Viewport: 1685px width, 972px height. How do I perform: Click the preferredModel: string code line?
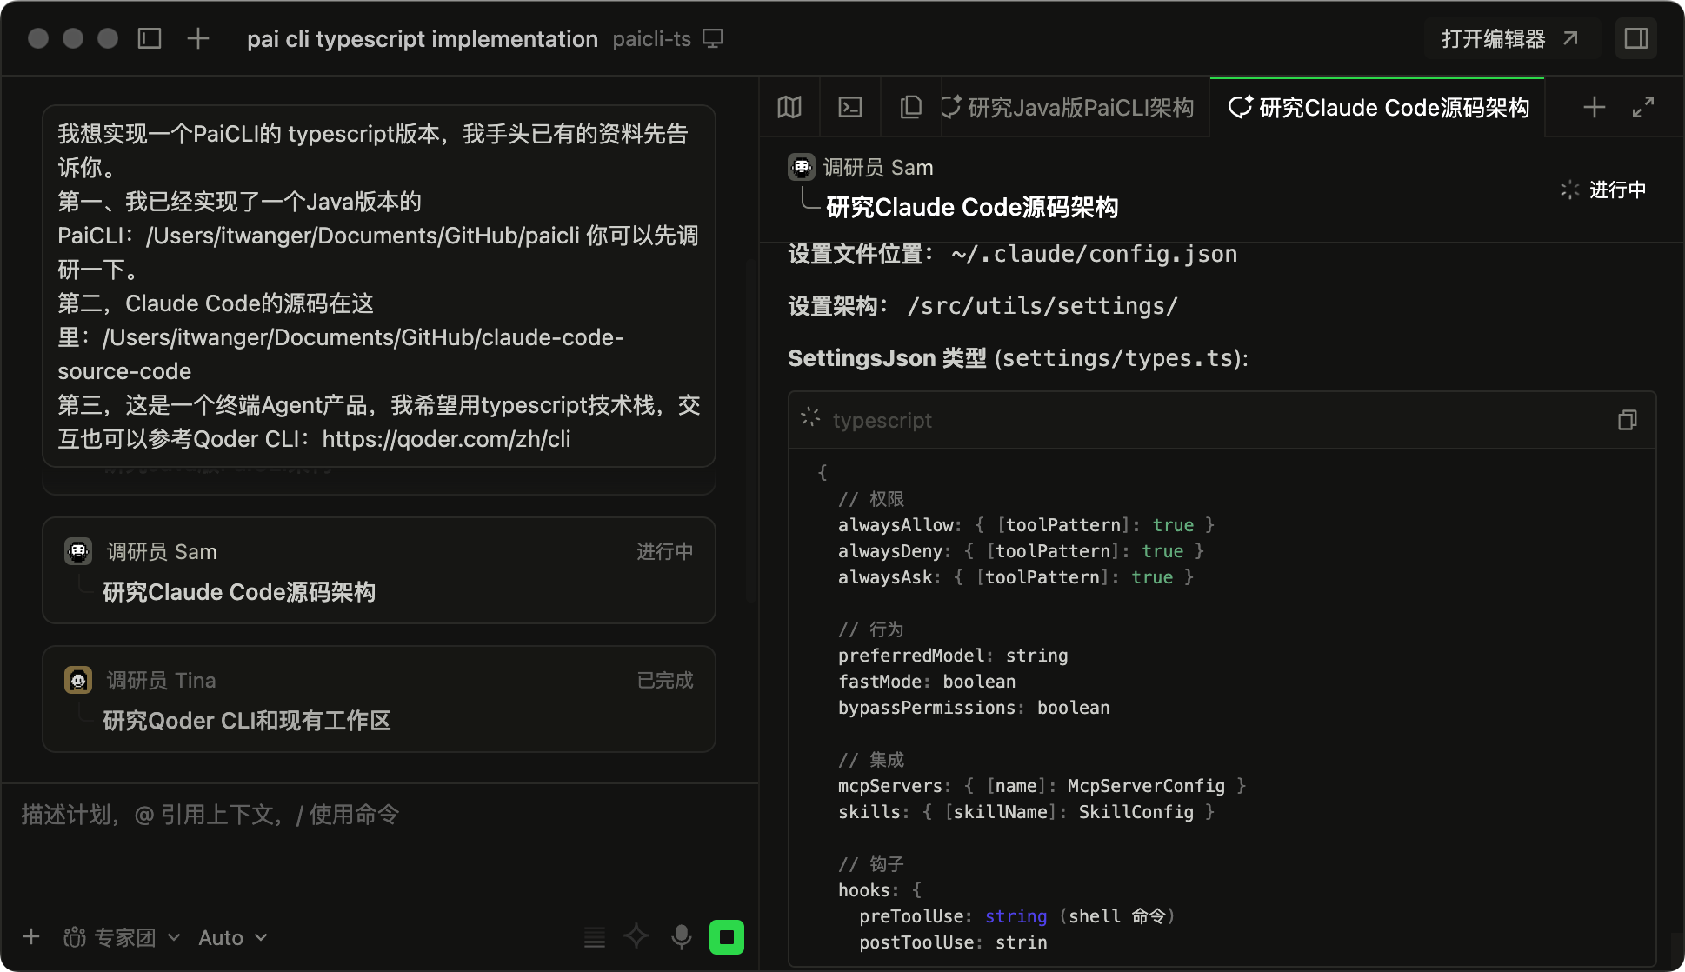(953, 656)
